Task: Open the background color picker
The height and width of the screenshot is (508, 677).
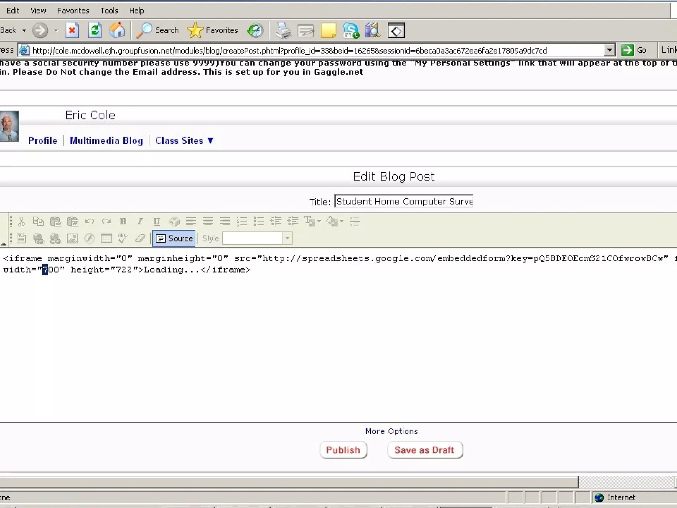Action: point(333,221)
